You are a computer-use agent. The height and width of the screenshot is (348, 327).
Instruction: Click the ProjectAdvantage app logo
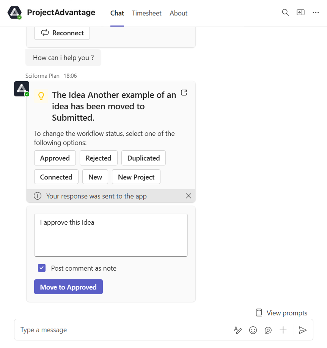pos(15,13)
